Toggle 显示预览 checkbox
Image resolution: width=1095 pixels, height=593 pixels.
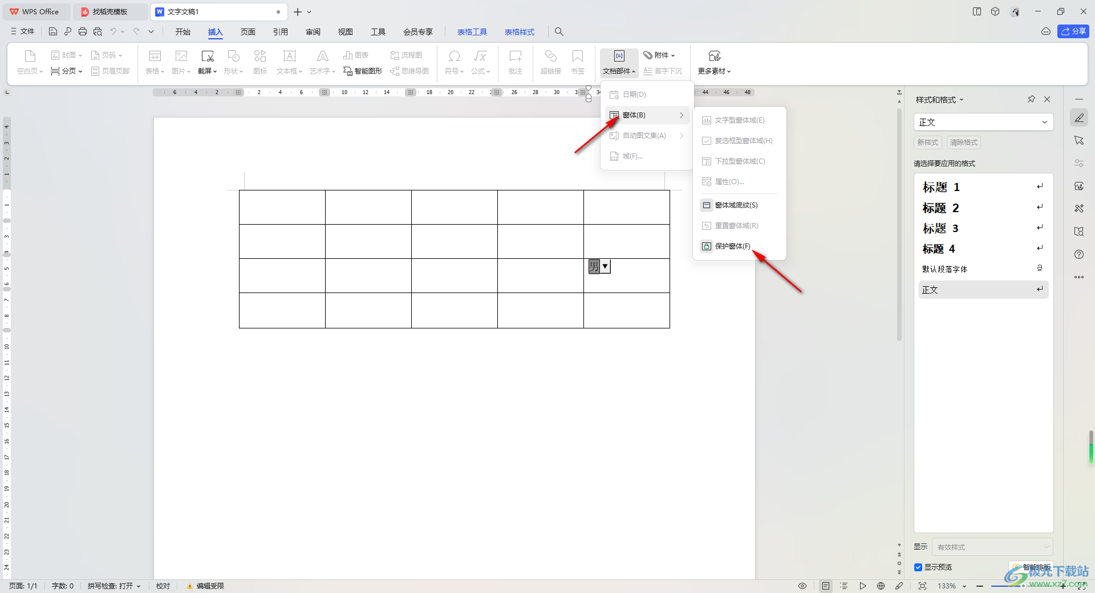coord(918,567)
